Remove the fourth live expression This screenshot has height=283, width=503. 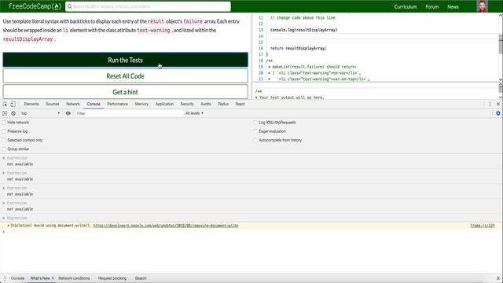tap(3, 203)
